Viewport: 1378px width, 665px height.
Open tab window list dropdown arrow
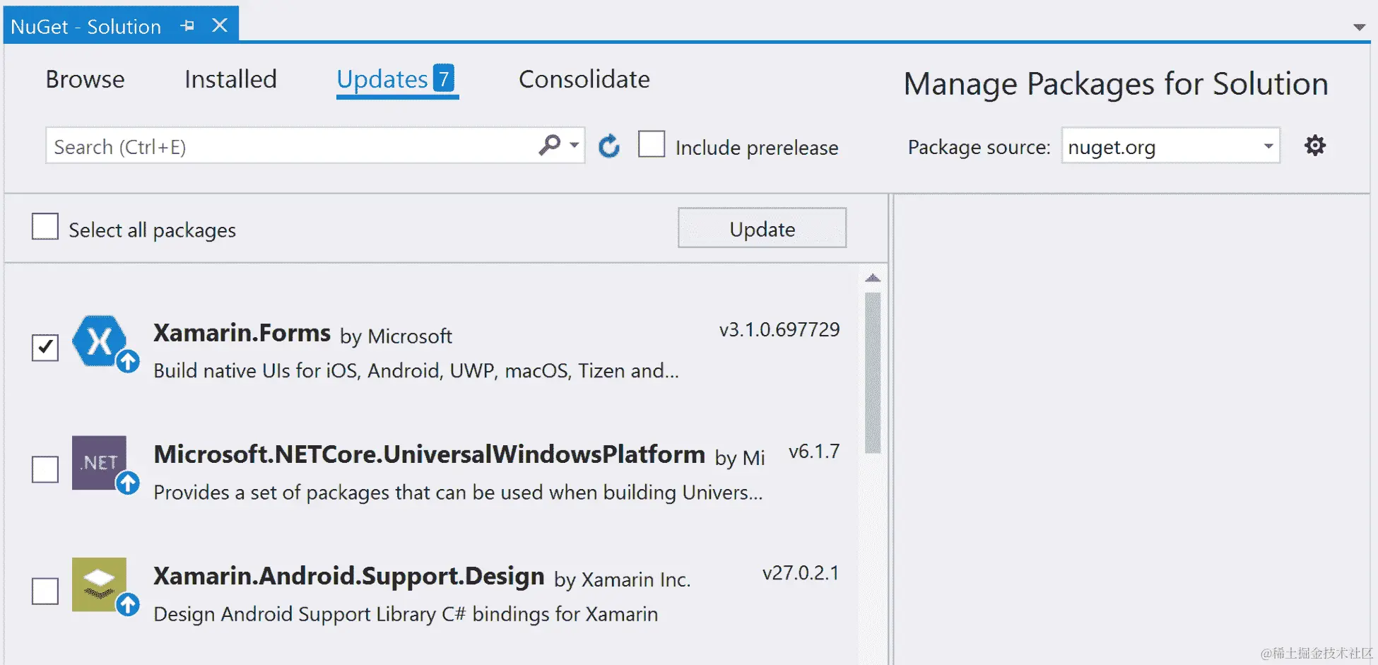(x=1359, y=28)
